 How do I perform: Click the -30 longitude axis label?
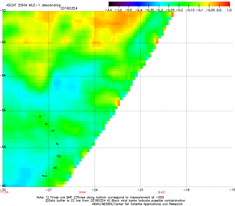[x=3, y=190]
